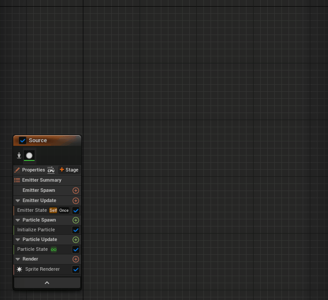The image size is (328, 300).
Task: Toggle the Initialize Particle module checkbox
Action: 76,230
